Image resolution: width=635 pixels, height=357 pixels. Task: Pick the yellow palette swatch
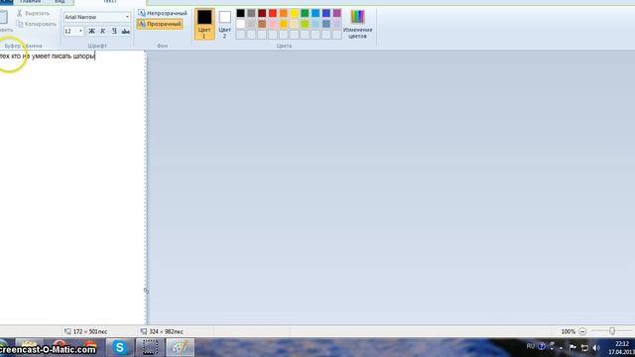point(294,13)
